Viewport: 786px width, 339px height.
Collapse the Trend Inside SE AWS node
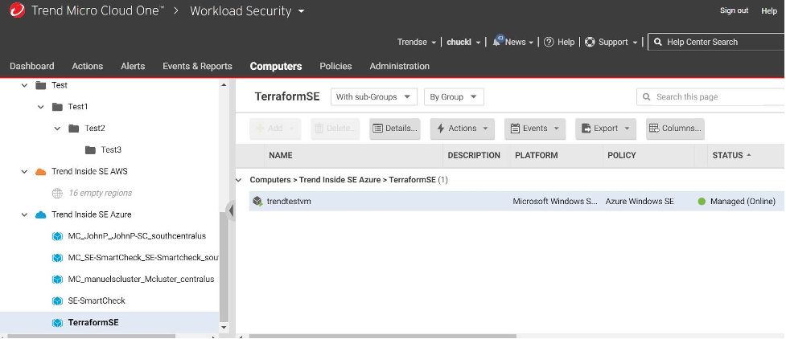pyautogui.click(x=24, y=172)
